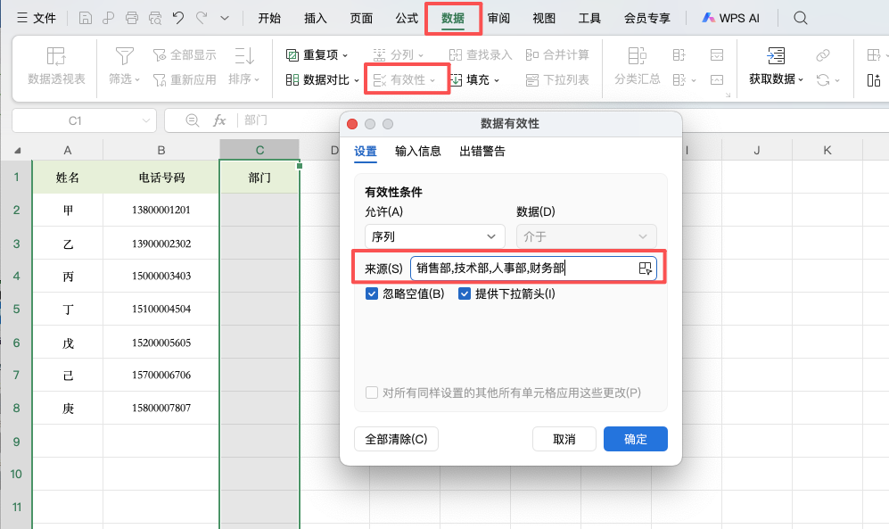Click the zoom magnifier in formula bar
The height and width of the screenshot is (529, 889).
193,120
